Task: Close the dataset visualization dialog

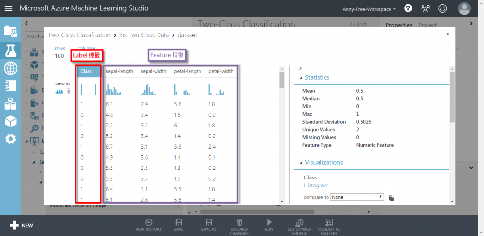Action: (x=448, y=34)
